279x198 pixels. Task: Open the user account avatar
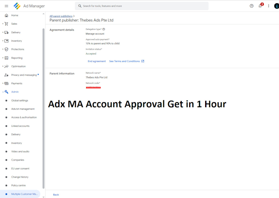click(277, 6)
